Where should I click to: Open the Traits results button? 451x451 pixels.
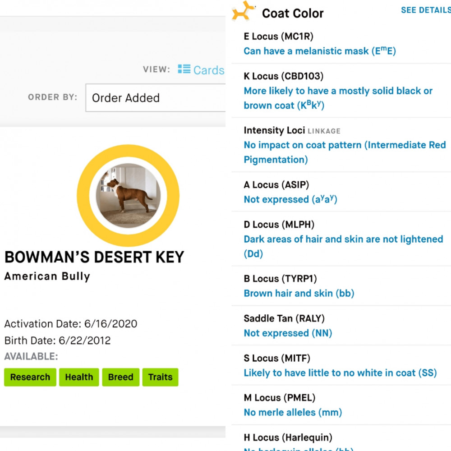coord(160,377)
